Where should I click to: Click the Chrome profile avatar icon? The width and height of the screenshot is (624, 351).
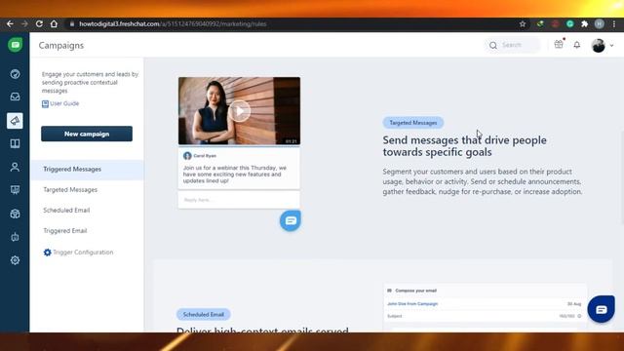600,23
